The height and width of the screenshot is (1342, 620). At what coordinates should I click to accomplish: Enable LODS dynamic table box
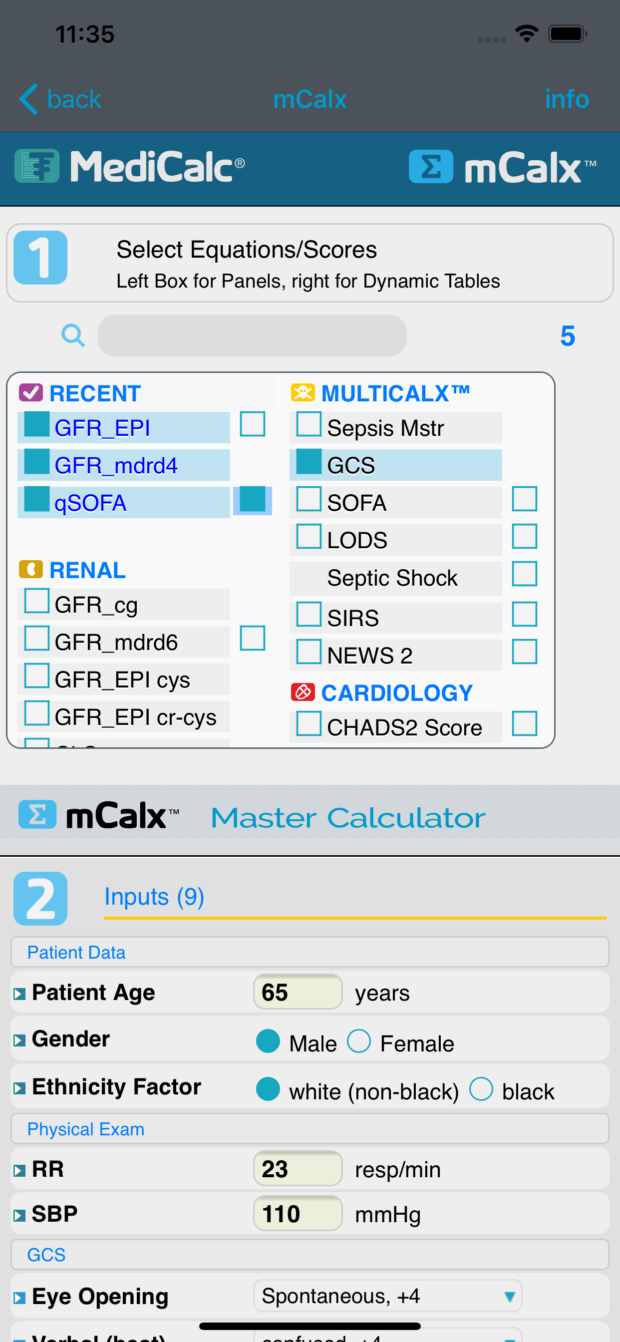pos(525,536)
